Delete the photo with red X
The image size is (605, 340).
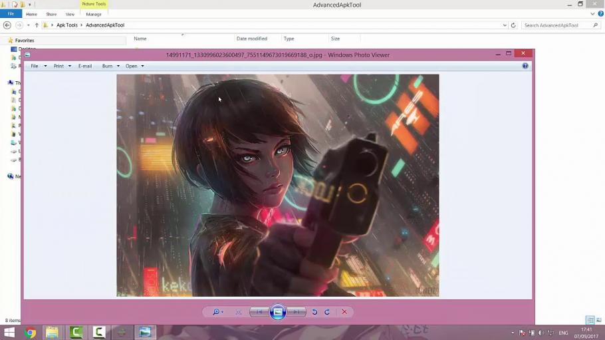point(344,312)
